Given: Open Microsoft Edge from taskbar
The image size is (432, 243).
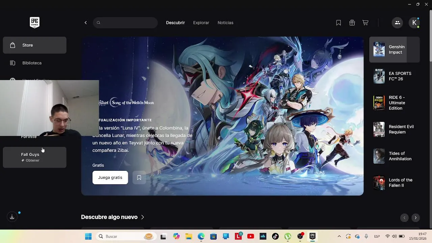Looking at the screenshot, I should click(201, 236).
